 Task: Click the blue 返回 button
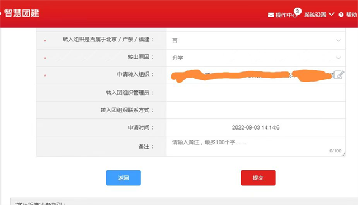pos(123,178)
